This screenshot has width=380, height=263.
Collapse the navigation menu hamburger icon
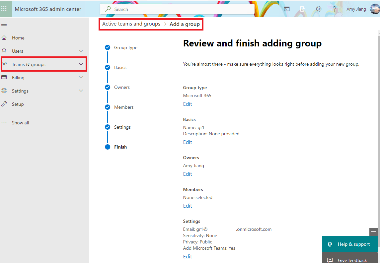tap(4, 25)
